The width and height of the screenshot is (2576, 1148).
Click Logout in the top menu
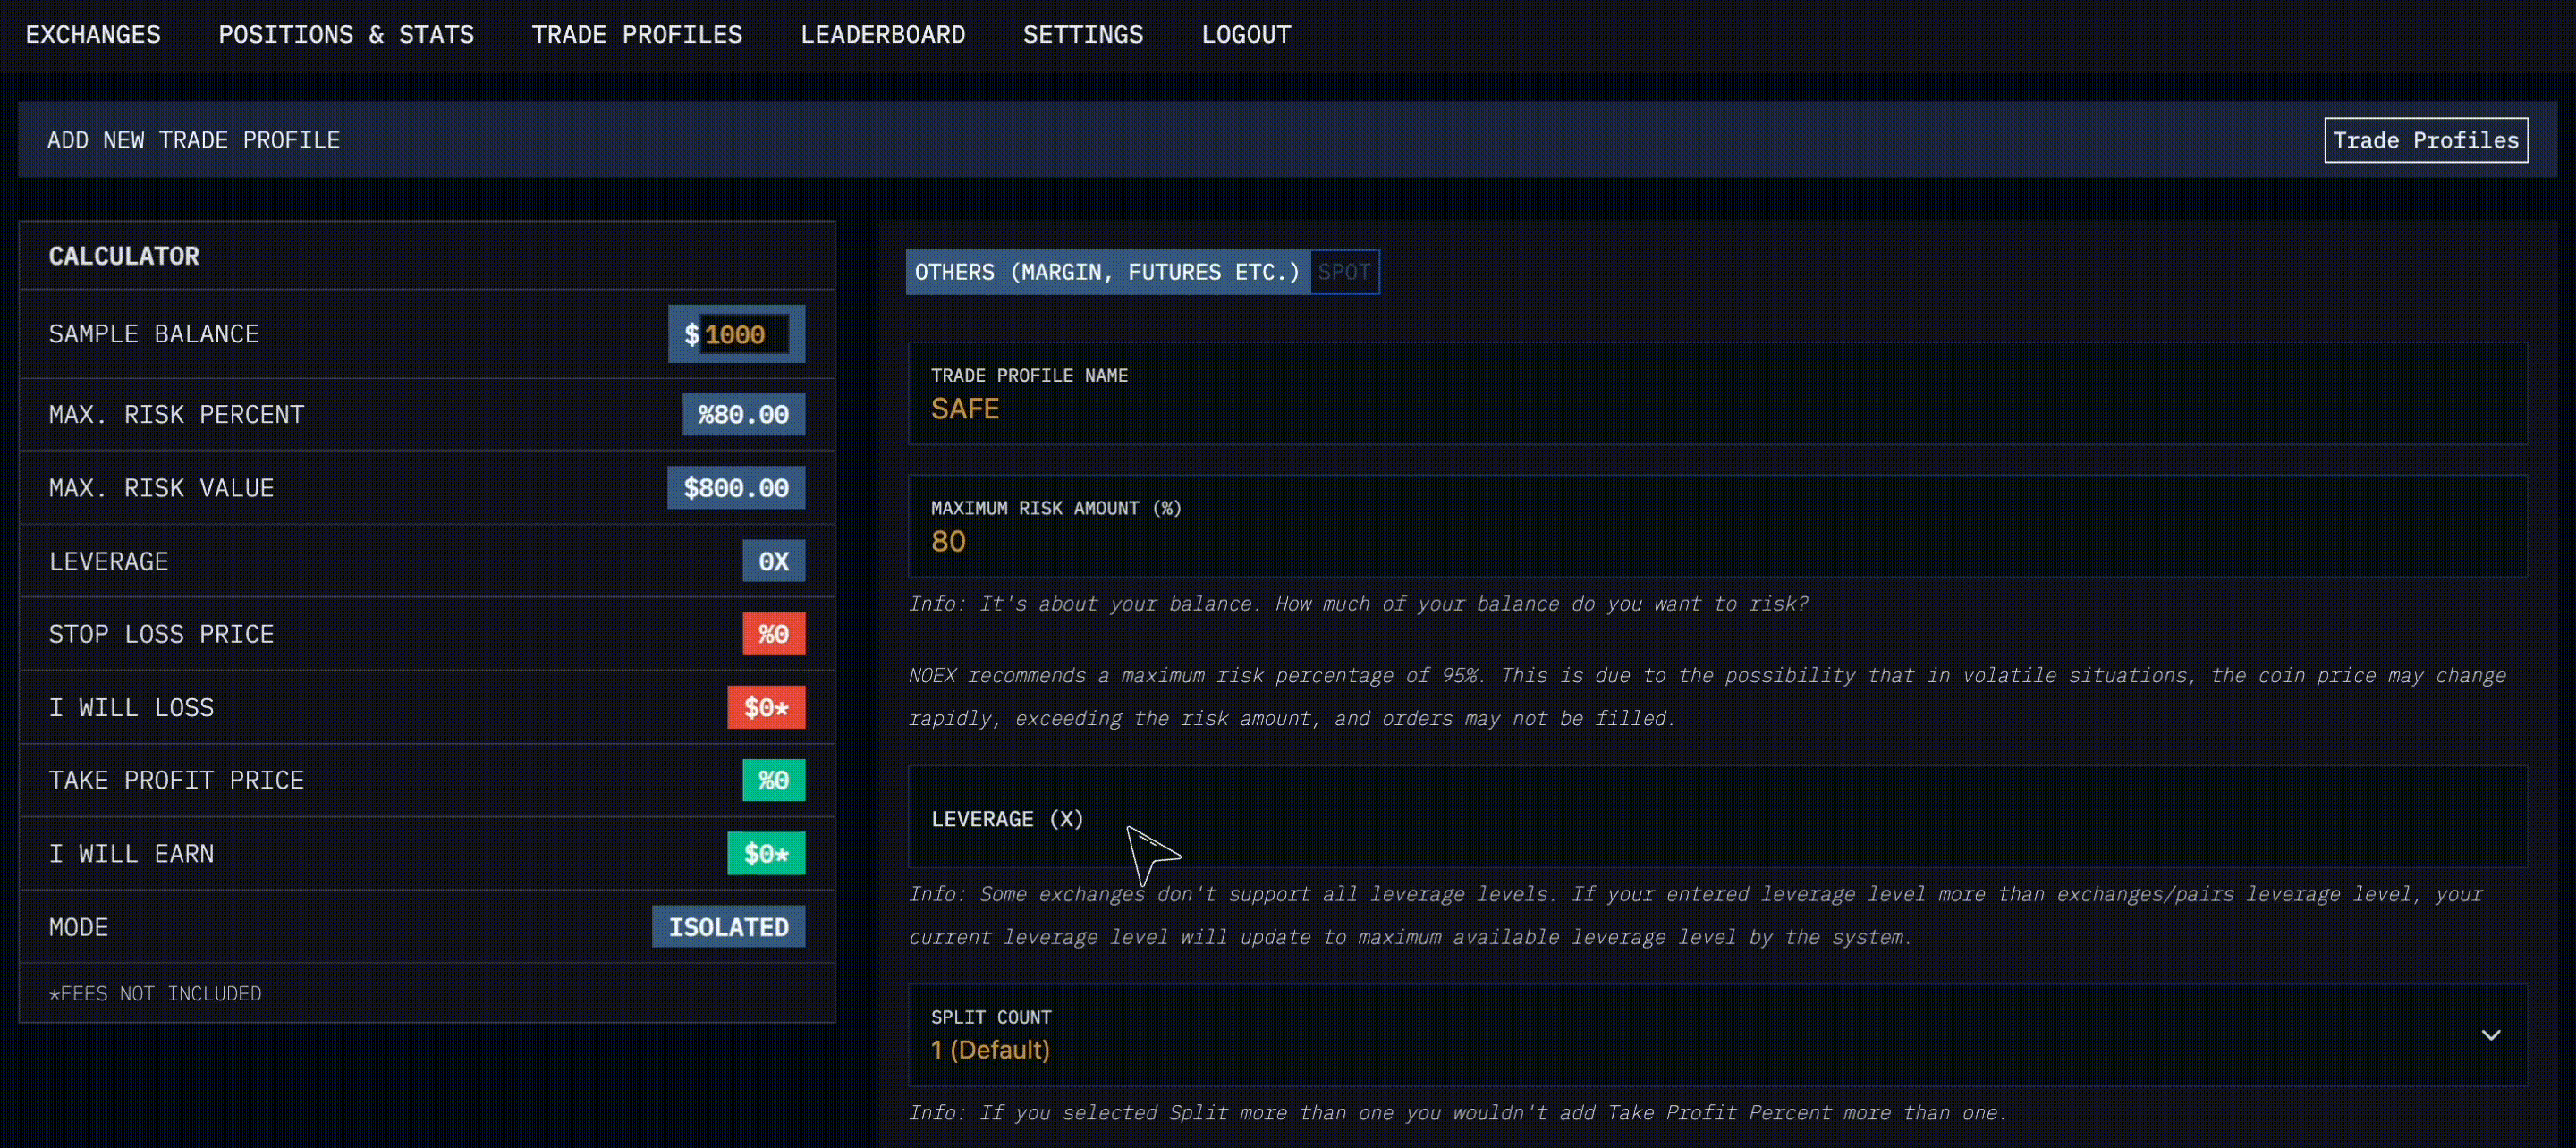[x=1246, y=35]
